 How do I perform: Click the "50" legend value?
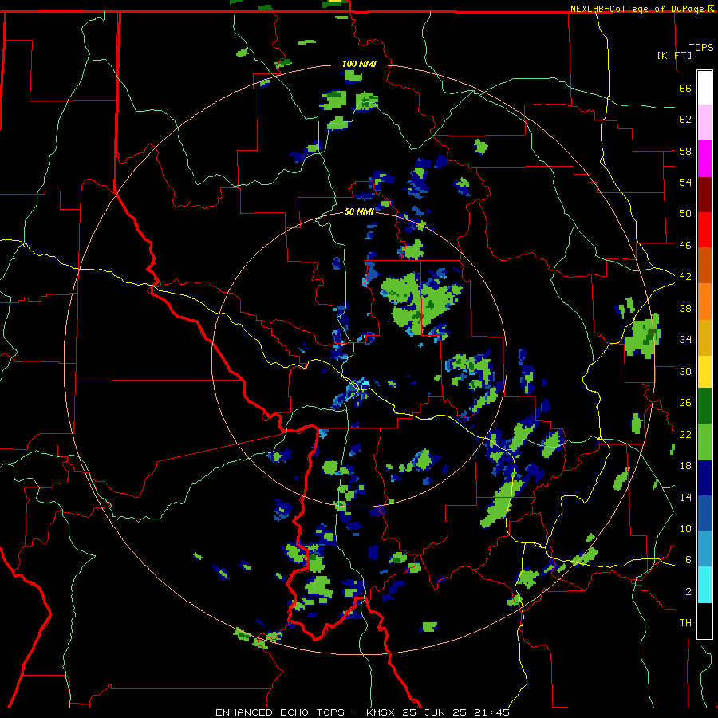(685, 214)
